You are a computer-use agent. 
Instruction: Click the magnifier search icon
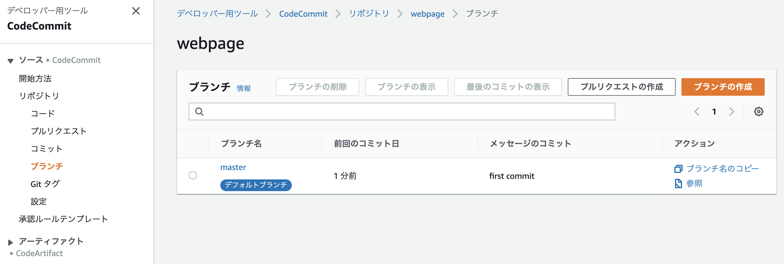pyautogui.click(x=199, y=112)
